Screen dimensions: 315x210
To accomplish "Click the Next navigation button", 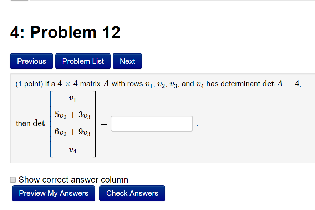I will [x=127, y=61].
